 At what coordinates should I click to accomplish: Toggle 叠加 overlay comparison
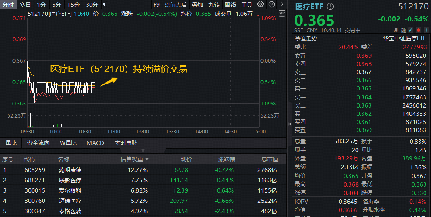click(198, 5)
